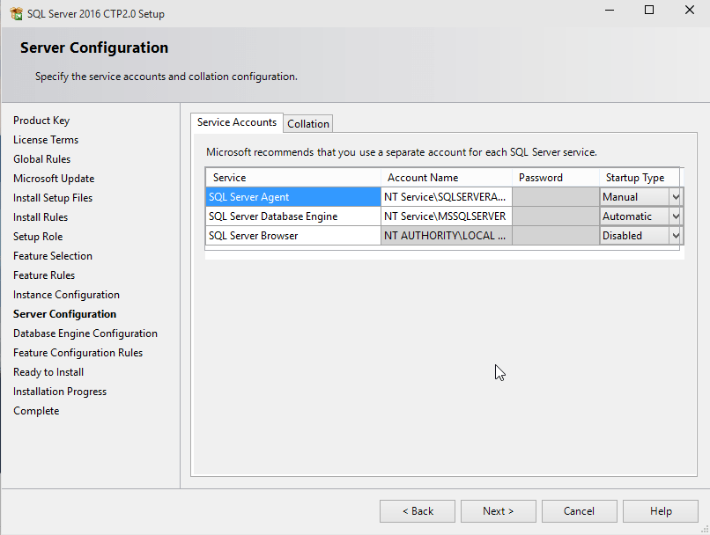The image size is (710, 535).
Task: Select the SQL Server Browser service row
Action: tap(293, 236)
